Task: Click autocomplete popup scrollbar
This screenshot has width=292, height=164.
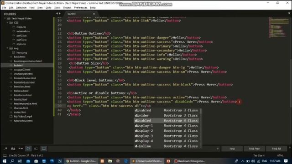Action: [x=201, y=112]
